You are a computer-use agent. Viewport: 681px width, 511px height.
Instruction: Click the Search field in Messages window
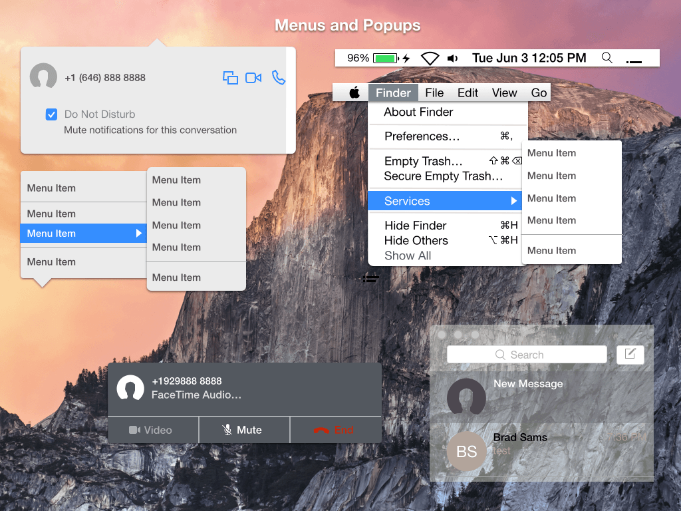527,355
